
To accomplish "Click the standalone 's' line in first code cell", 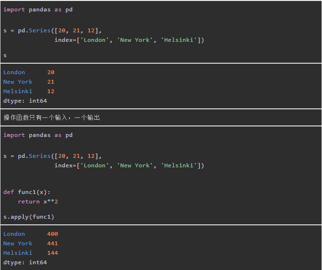I will 5,55.
